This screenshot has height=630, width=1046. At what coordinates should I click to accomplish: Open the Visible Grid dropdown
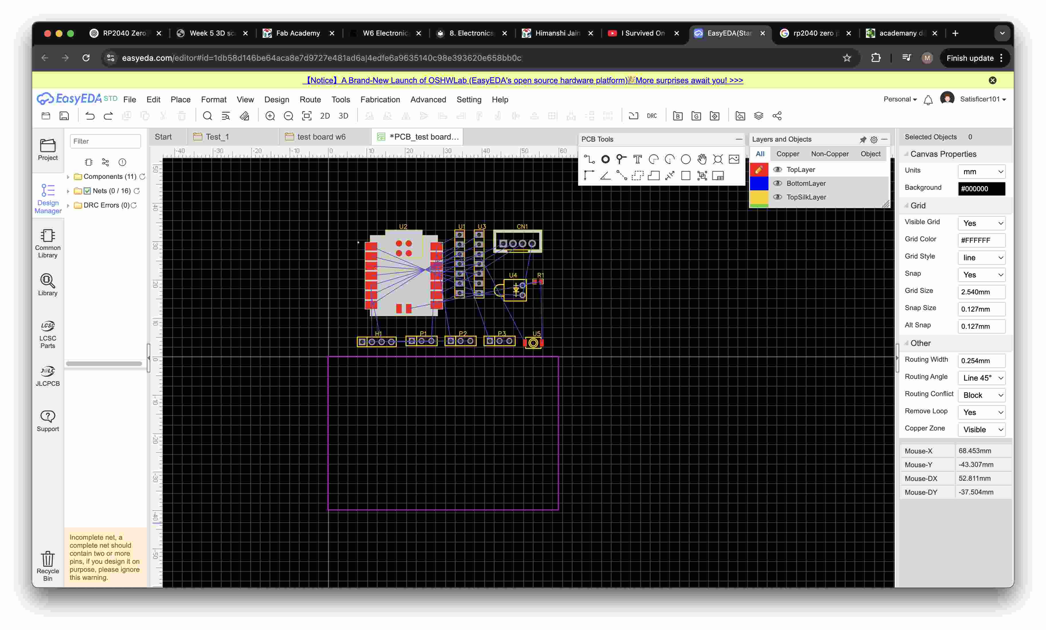(x=981, y=223)
